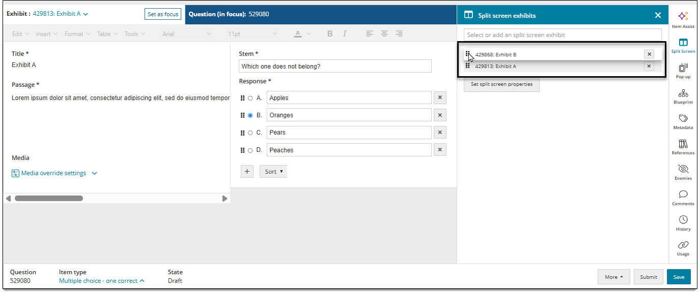Viewport: 700px width, 294px height.
Task: Open the Format menu
Action: pyautogui.click(x=77, y=34)
